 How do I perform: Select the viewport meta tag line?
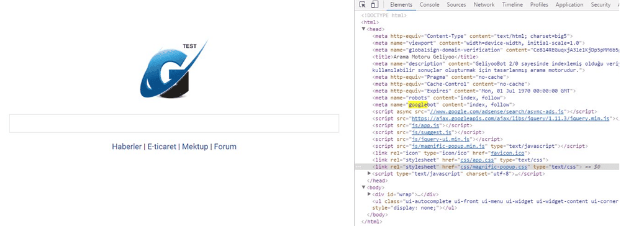tap(479, 43)
